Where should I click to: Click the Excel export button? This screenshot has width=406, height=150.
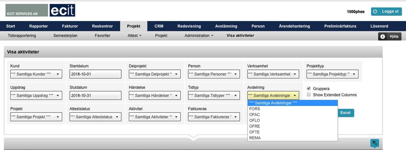point(345,113)
